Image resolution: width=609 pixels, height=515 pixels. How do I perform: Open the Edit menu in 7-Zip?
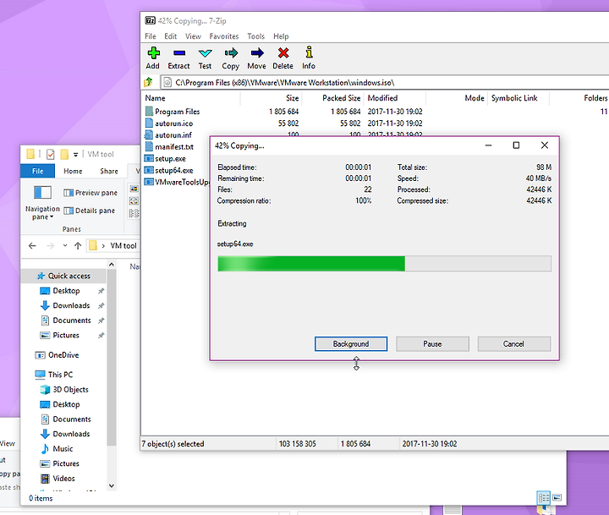pos(171,36)
